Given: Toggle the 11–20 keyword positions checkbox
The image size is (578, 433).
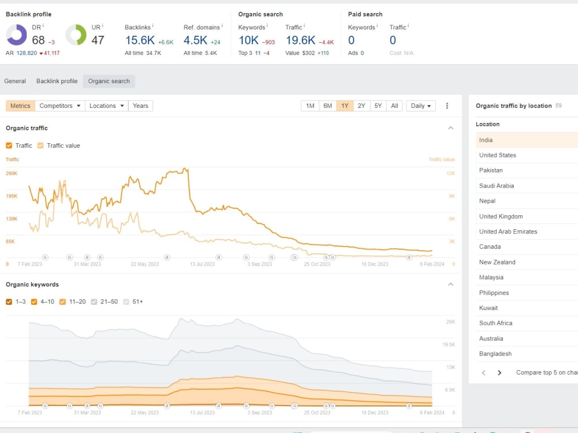Looking at the screenshot, I should tap(62, 301).
